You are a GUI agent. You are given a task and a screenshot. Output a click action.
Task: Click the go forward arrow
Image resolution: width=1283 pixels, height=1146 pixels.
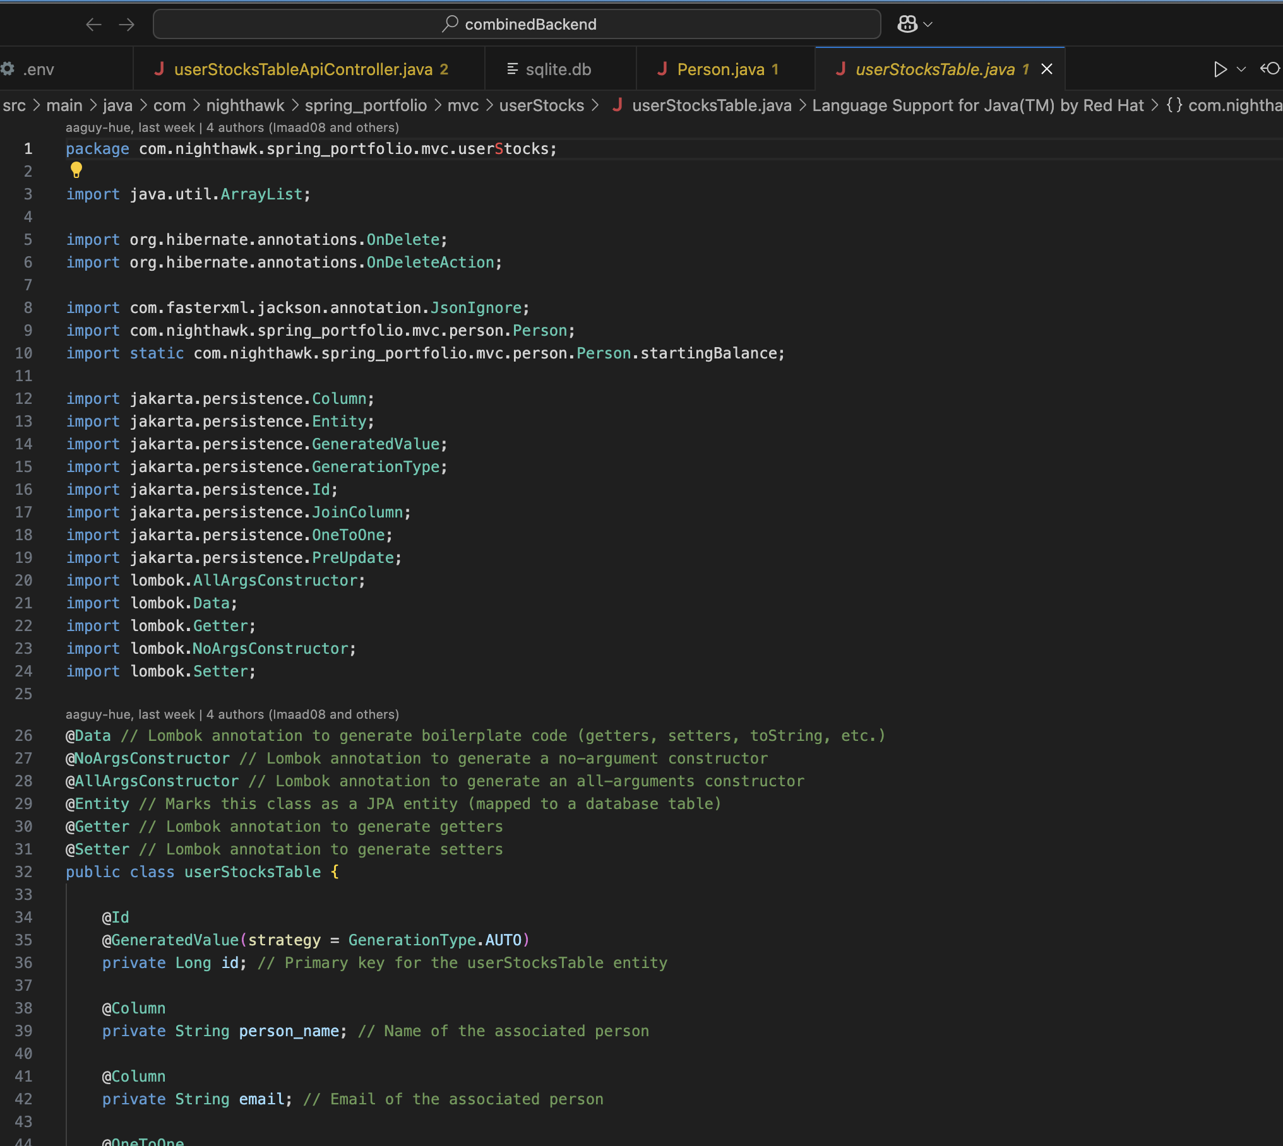[127, 24]
